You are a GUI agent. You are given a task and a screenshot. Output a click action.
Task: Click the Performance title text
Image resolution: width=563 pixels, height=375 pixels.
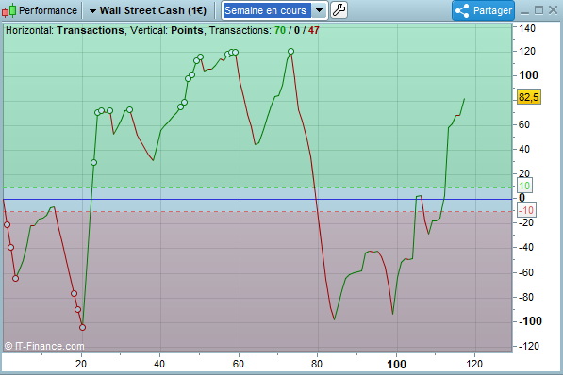48,10
